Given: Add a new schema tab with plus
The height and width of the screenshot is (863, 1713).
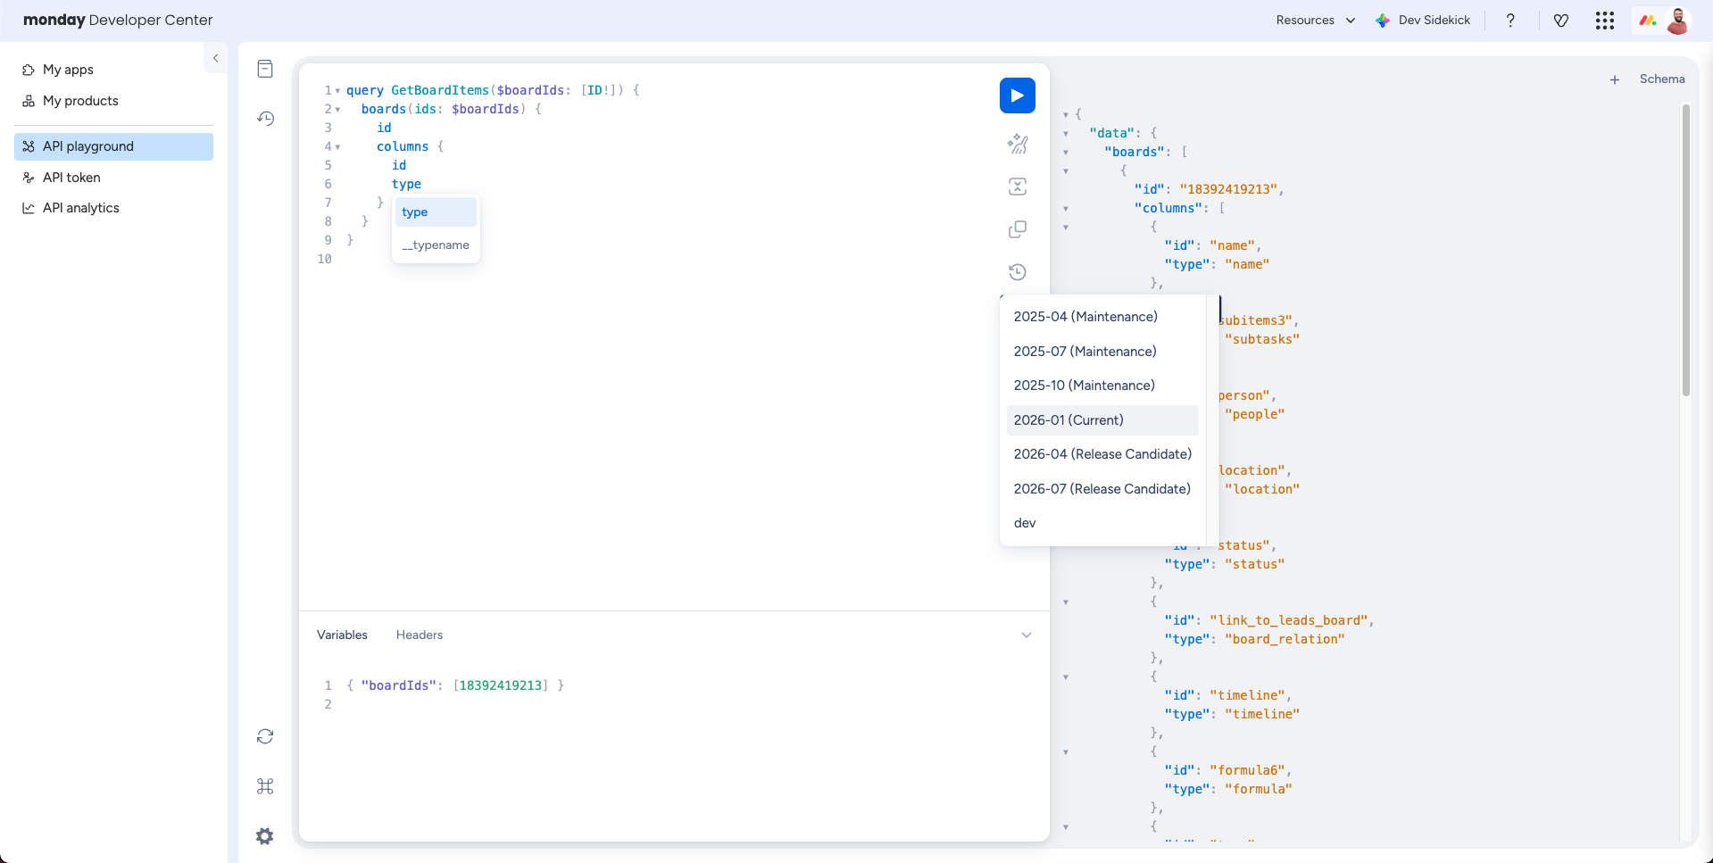Looking at the screenshot, I should coord(1615,79).
